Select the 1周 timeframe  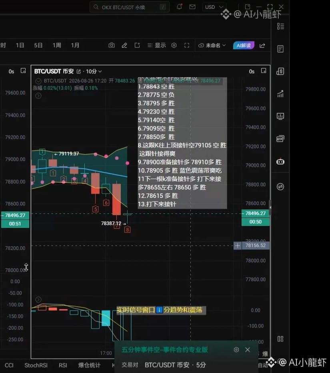(x=57, y=45)
